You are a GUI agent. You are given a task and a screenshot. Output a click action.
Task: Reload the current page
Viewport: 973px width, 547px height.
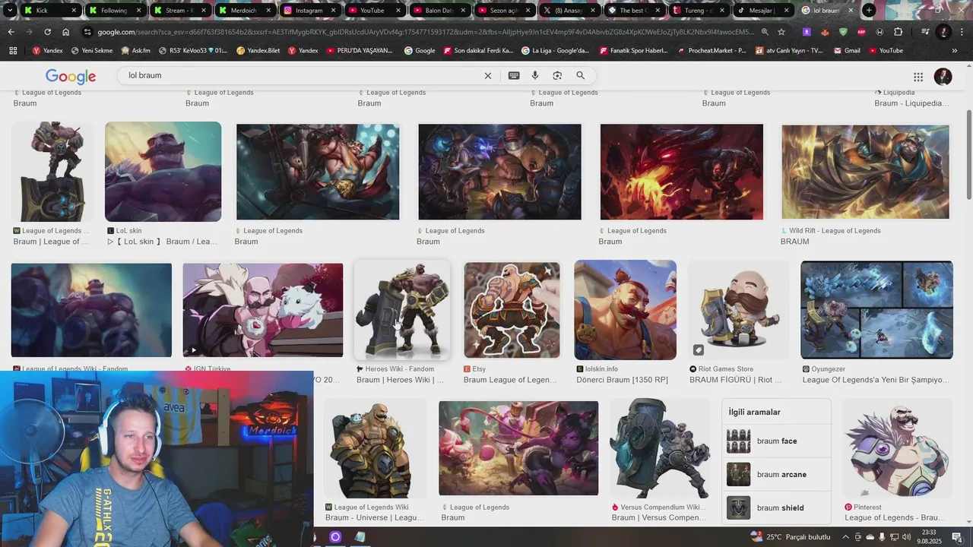pos(47,32)
